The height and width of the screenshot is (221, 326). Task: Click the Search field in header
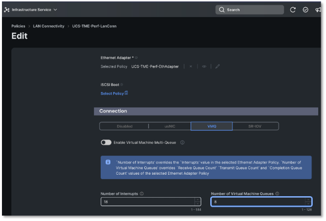[x=249, y=10]
